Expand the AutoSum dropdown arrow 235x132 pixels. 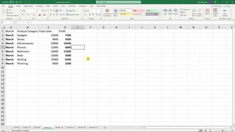pos(191,10)
